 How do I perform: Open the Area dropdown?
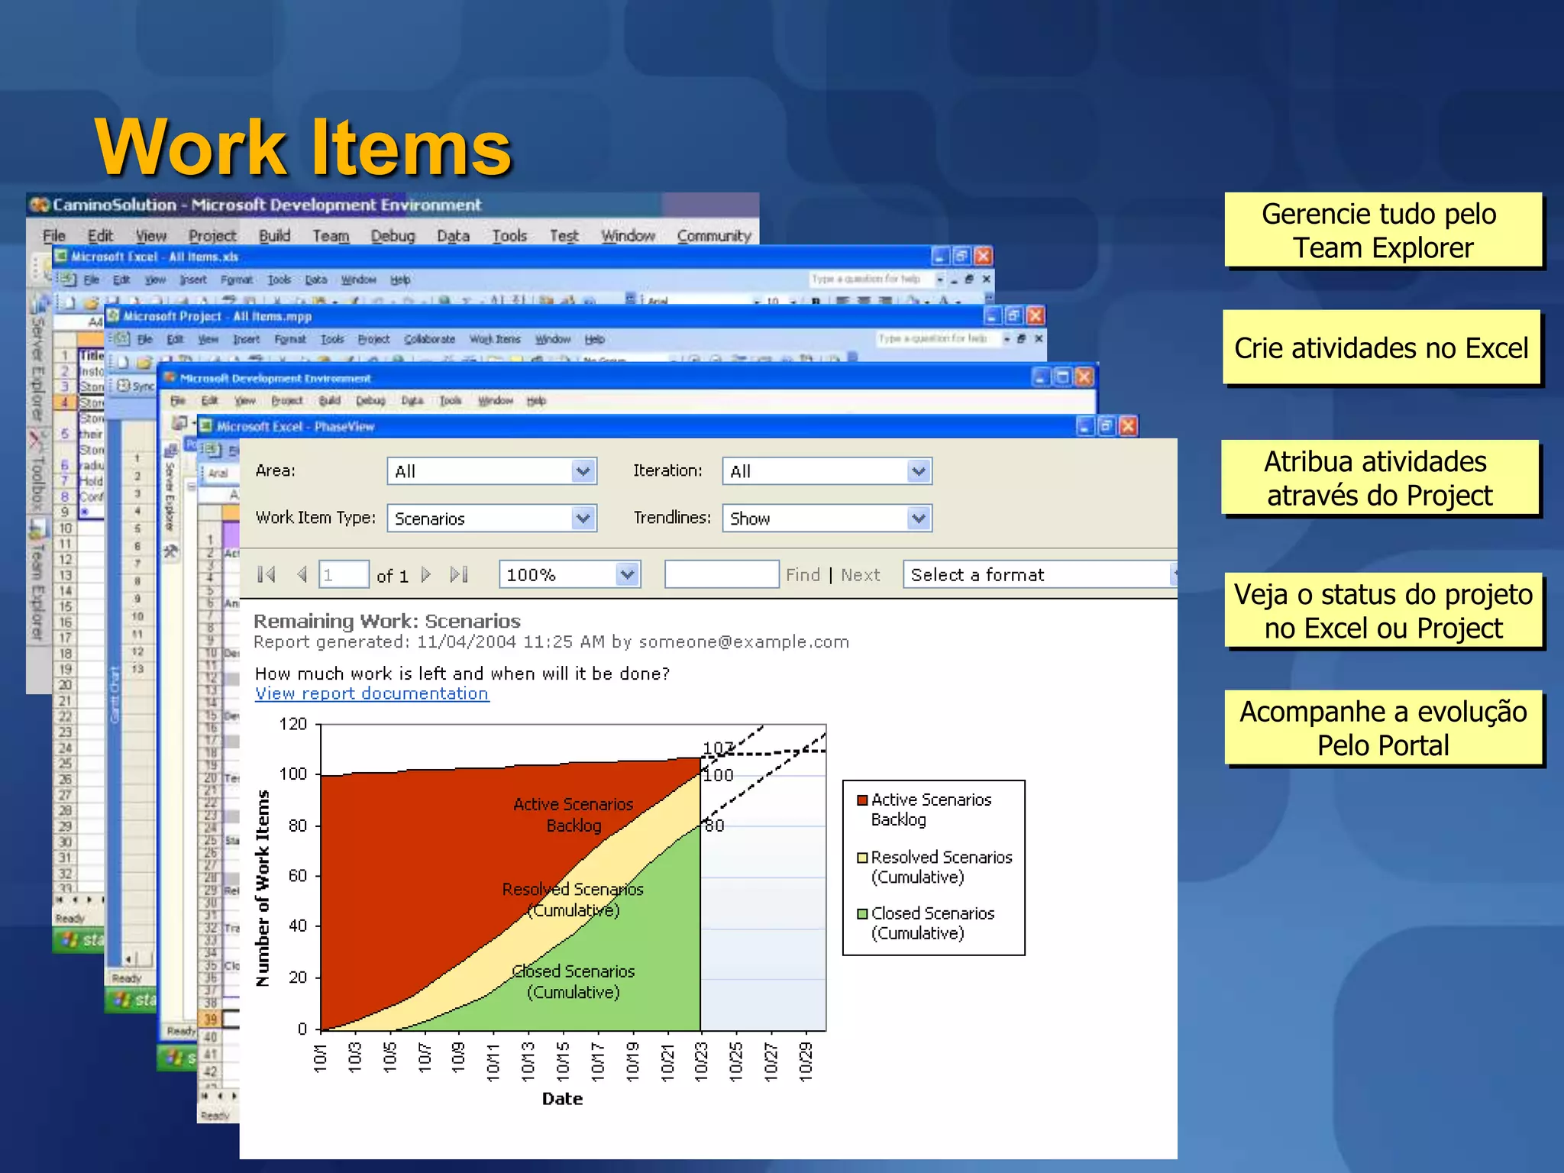coord(583,471)
